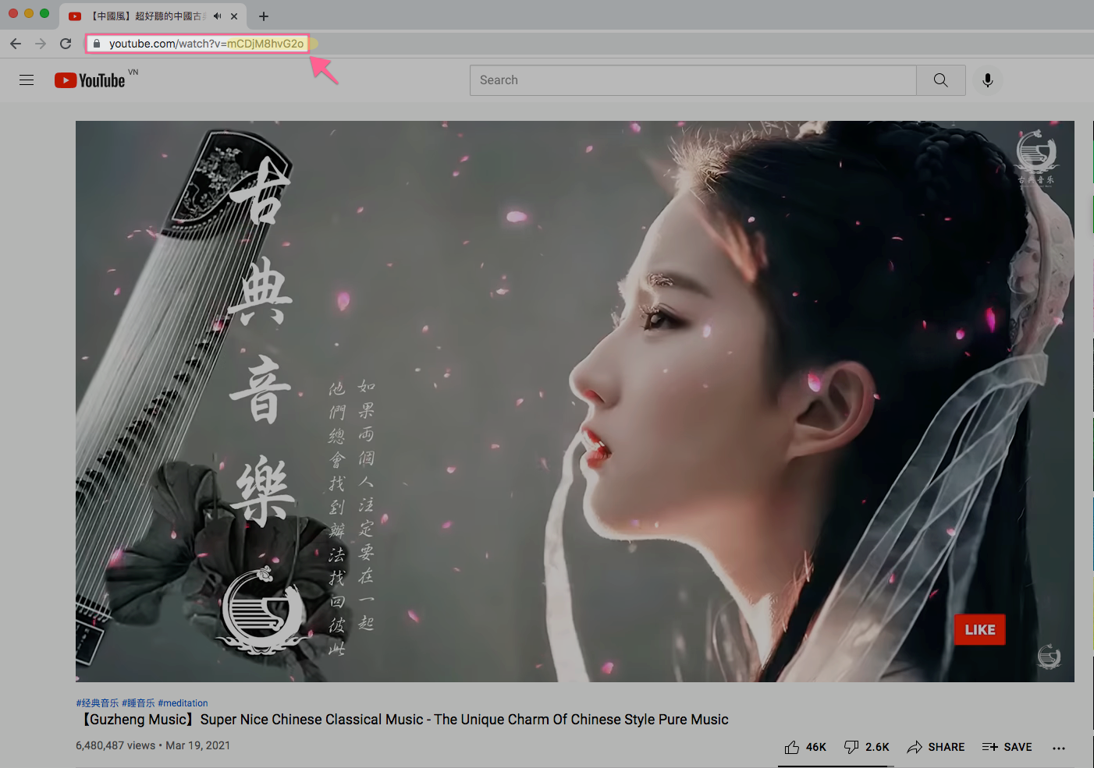Reload the YouTube page
Viewport: 1094px width, 768px height.
pos(66,44)
